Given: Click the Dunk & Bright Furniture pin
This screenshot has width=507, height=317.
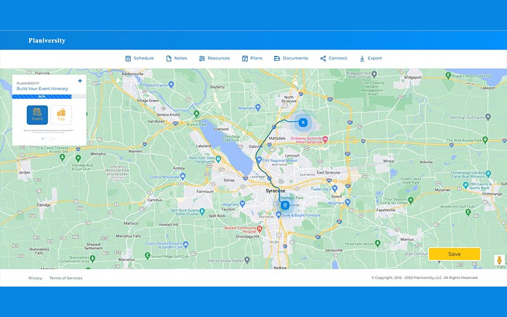Looking at the screenshot, I should click(278, 215).
